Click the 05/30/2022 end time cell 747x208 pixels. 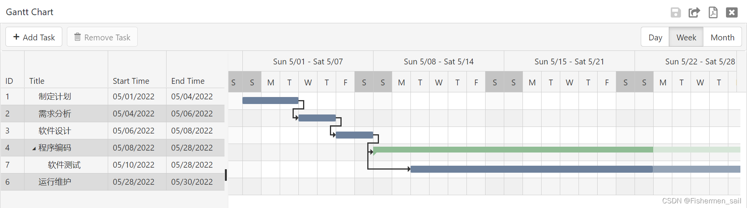pyautogui.click(x=192, y=182)
